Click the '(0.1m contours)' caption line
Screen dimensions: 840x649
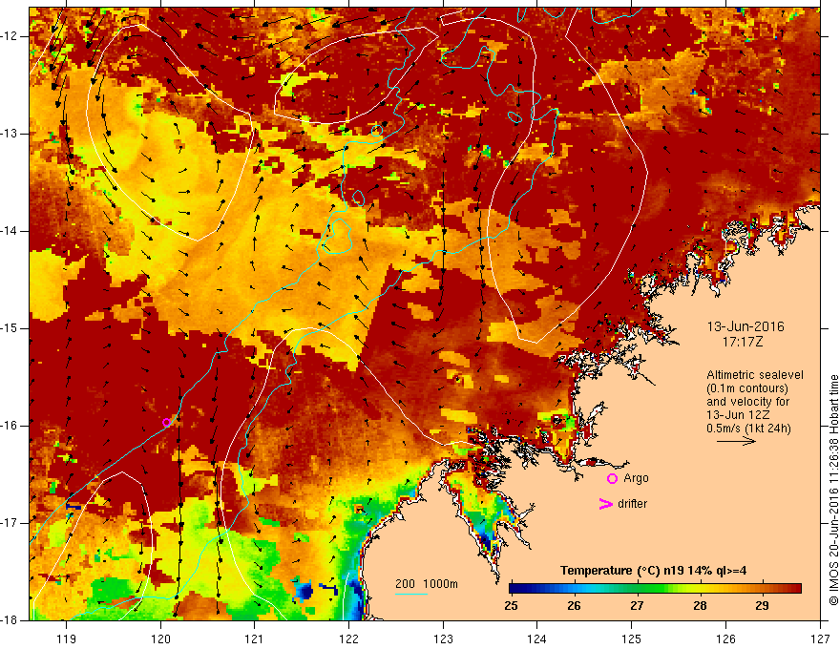coord(746,388)
